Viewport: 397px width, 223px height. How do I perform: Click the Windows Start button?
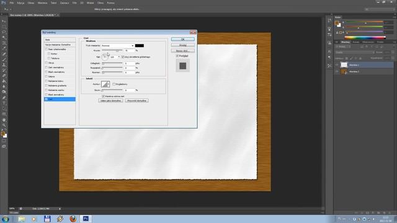[x=6, y=219]
